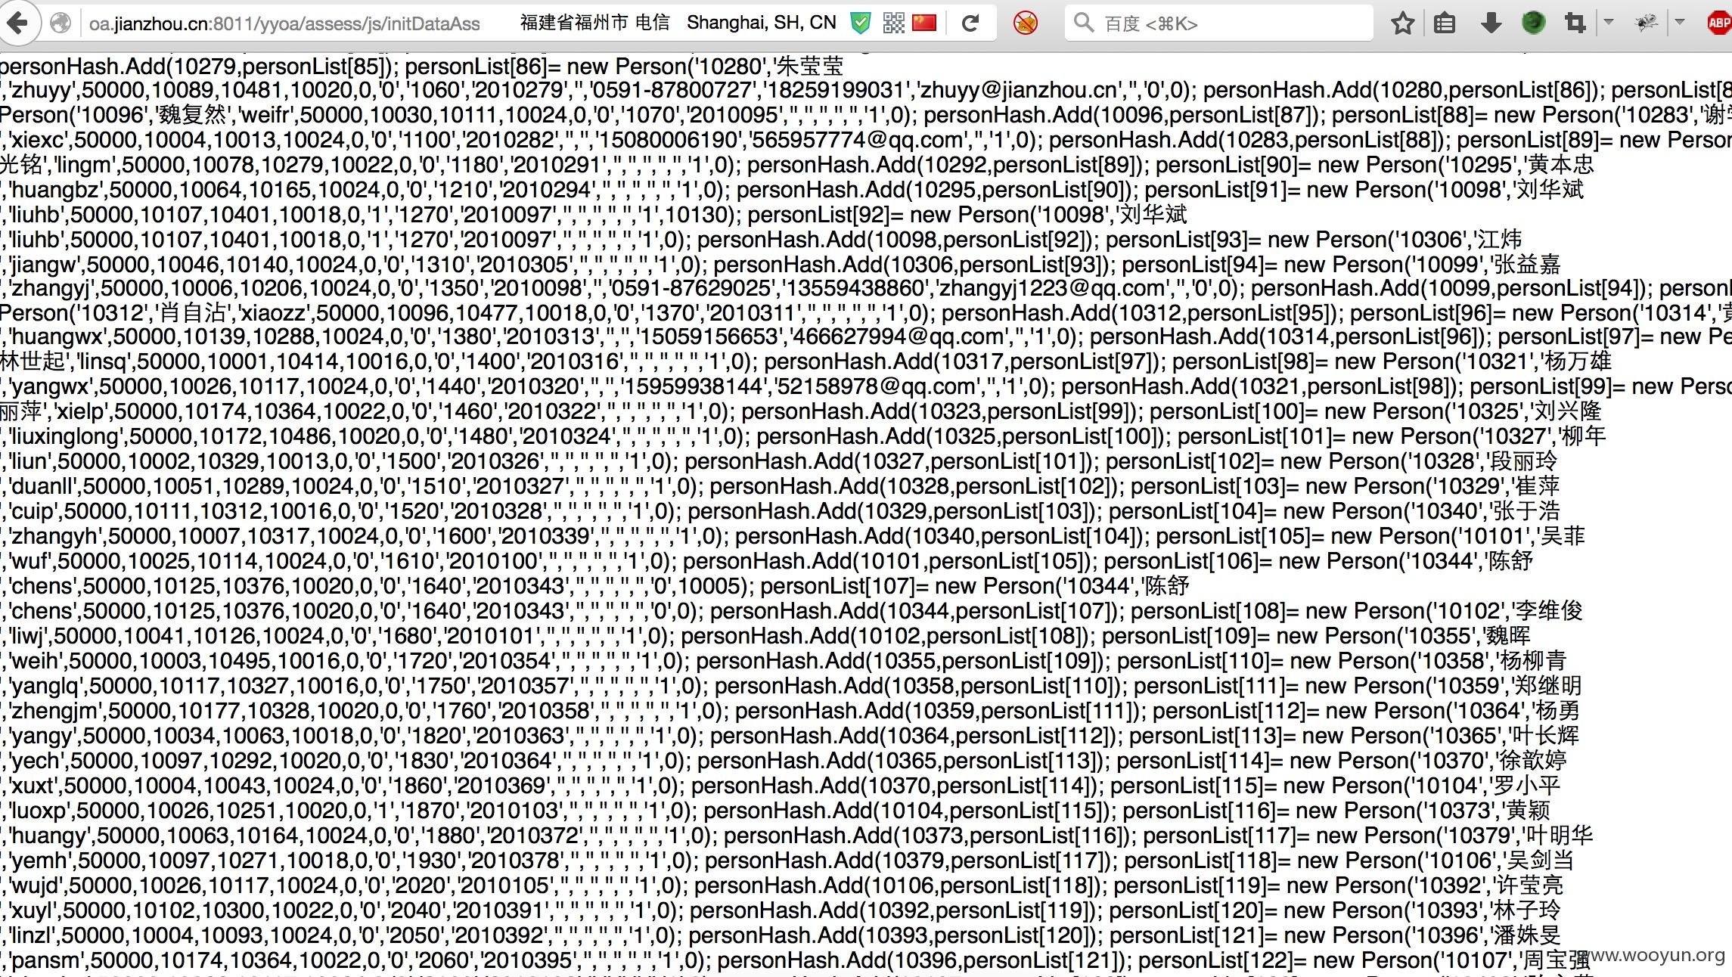
Task: Click the name '潘姝旻'
Action: (1528, 935)
